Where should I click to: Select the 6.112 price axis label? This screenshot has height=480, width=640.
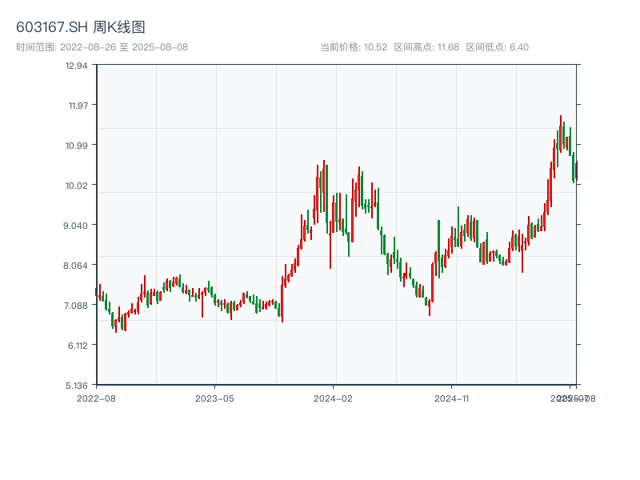[x=76, y=345]
